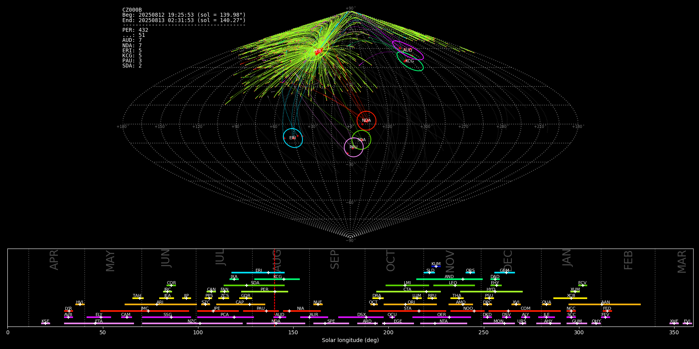Click the cyan ERI shower bar in the timeline
Screen dimensions: 699x349
[258, 273]
